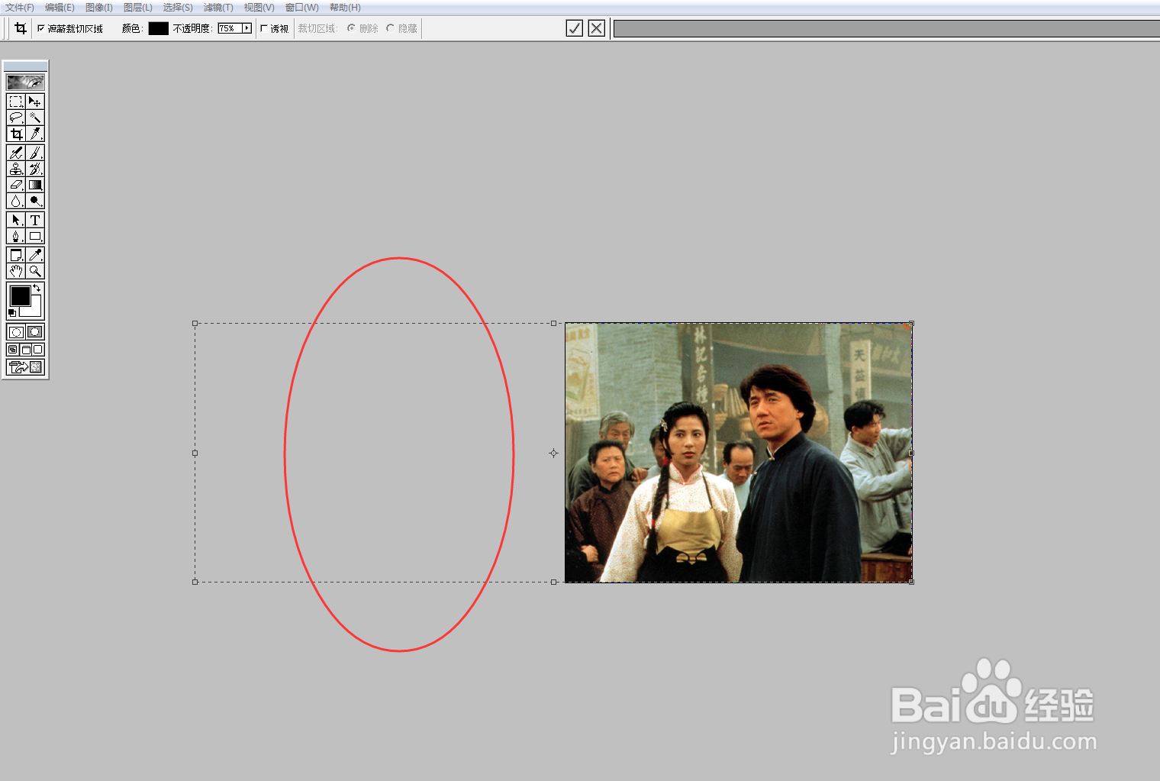This screenshot has height=781, width=1160.
Task: Click the crop box bottom-left corner handle
Action: click(x=195, y=582)
